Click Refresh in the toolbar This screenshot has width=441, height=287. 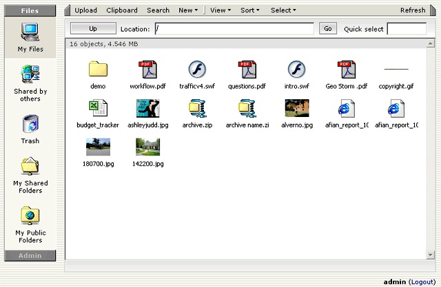click(413, 10)
